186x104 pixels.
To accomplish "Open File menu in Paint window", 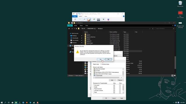I will click(x=75, y=16).
